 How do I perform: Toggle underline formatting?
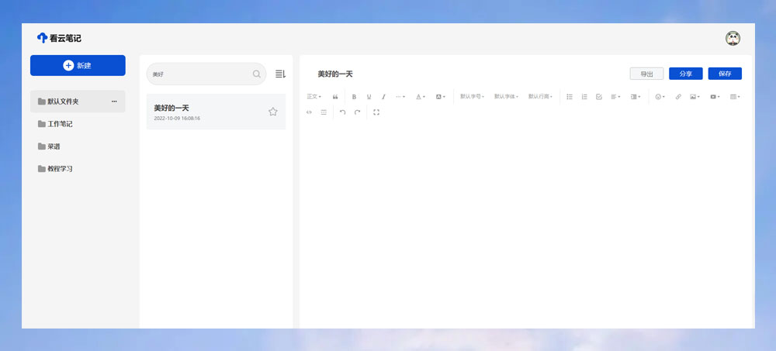(x=369, y=97)
